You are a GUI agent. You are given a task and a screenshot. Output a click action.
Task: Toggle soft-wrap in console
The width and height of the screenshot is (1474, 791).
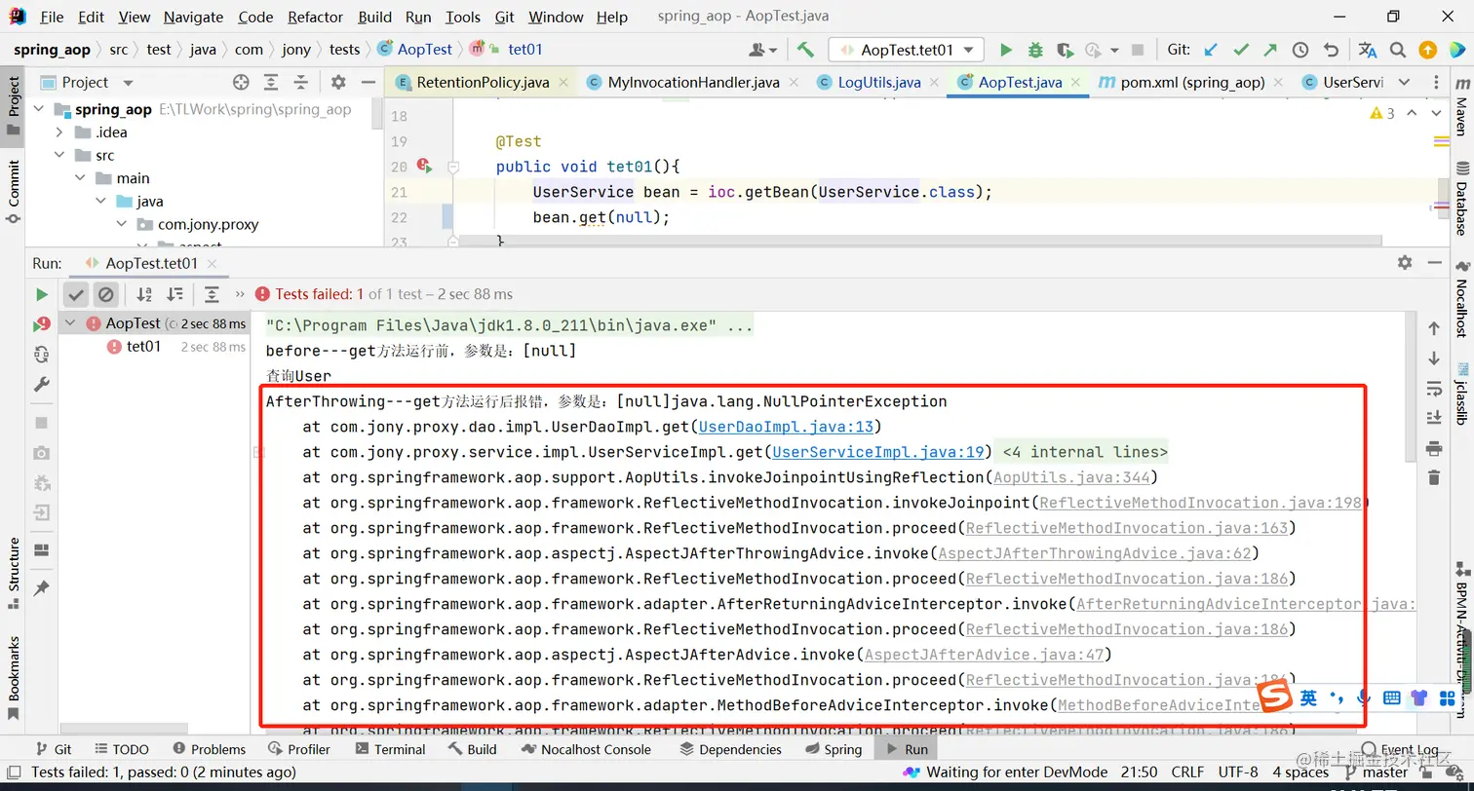pos(1433,389)
